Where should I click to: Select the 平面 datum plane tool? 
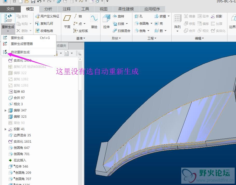pos(67,21)
